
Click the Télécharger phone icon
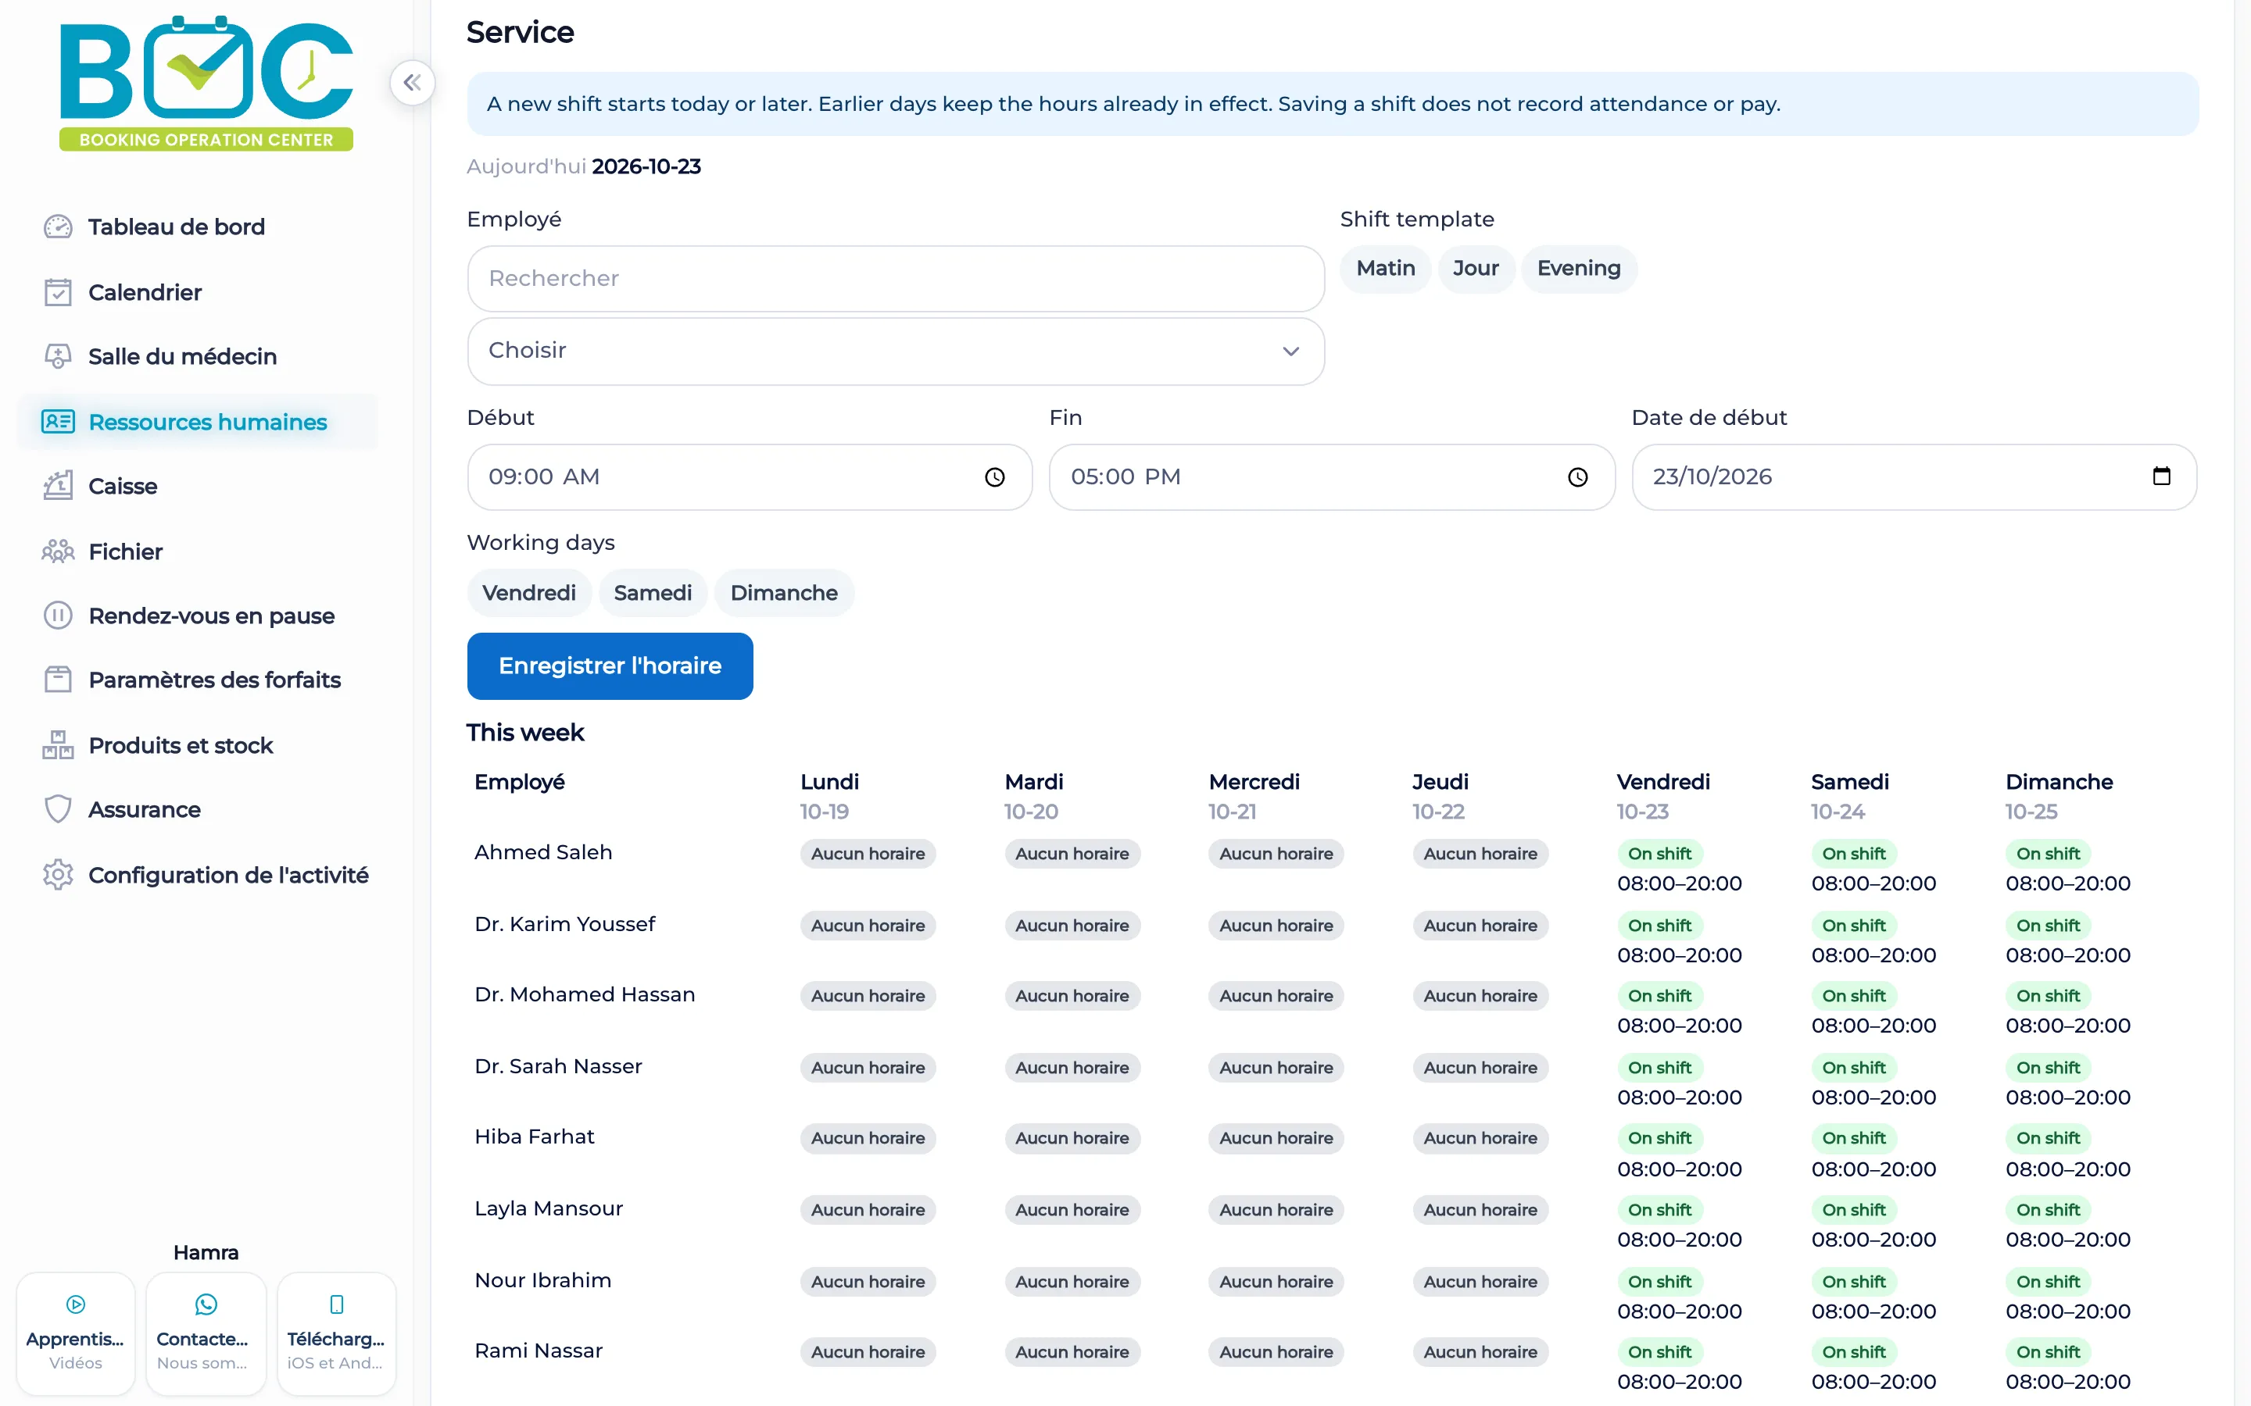337,1304
